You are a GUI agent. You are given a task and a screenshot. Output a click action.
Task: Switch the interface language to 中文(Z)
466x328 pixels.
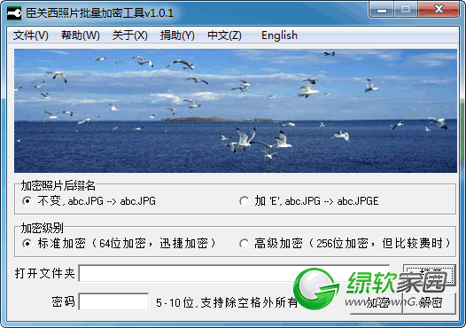225,35
